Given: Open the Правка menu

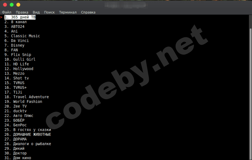Looking at the screenshot, I should [x=22, y=12].
